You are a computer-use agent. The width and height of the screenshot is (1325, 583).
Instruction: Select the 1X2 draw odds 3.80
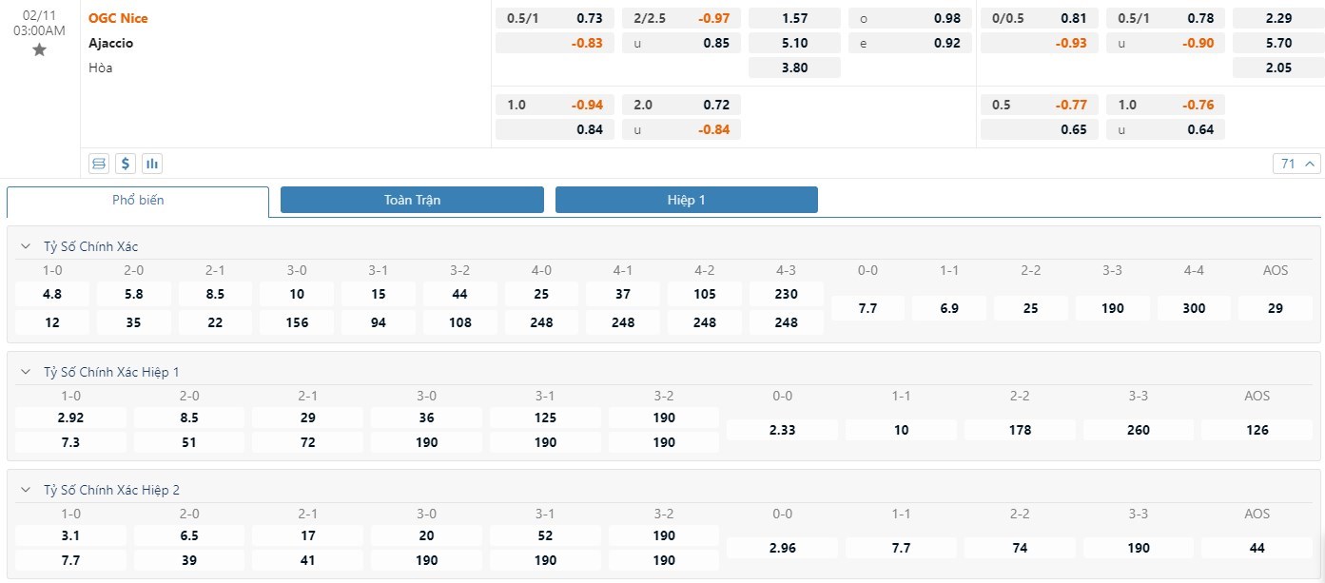point(794,68)
